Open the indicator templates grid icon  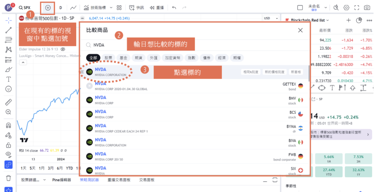119,8
